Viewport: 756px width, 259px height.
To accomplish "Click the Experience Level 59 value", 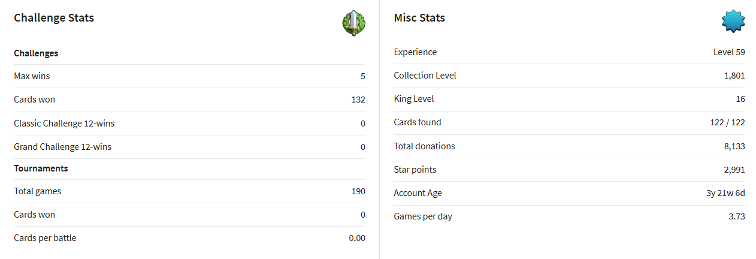I will [x=729, y=52].
